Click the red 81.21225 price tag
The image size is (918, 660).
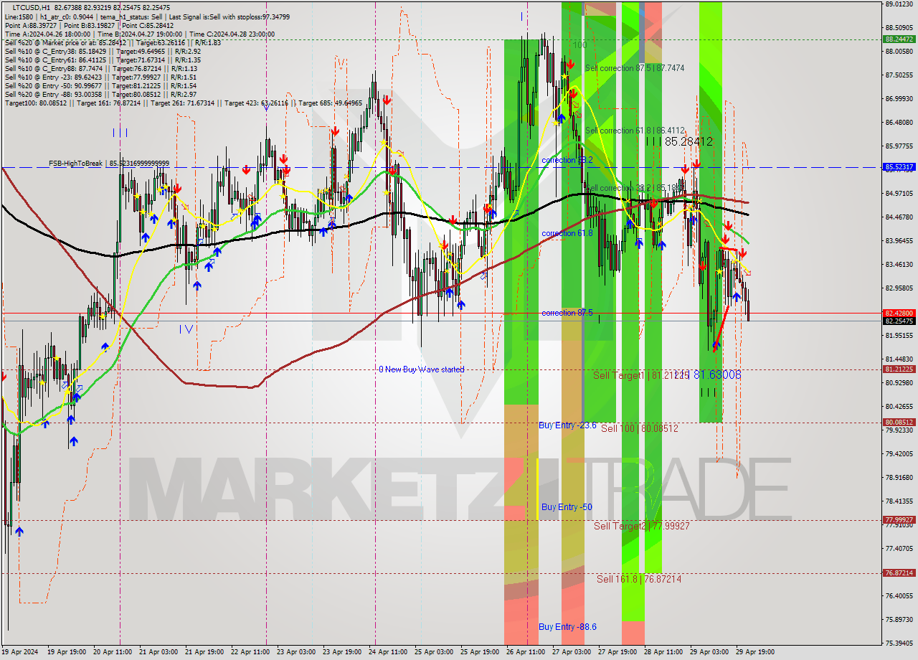pyautogui.click(x=899, y=369)
